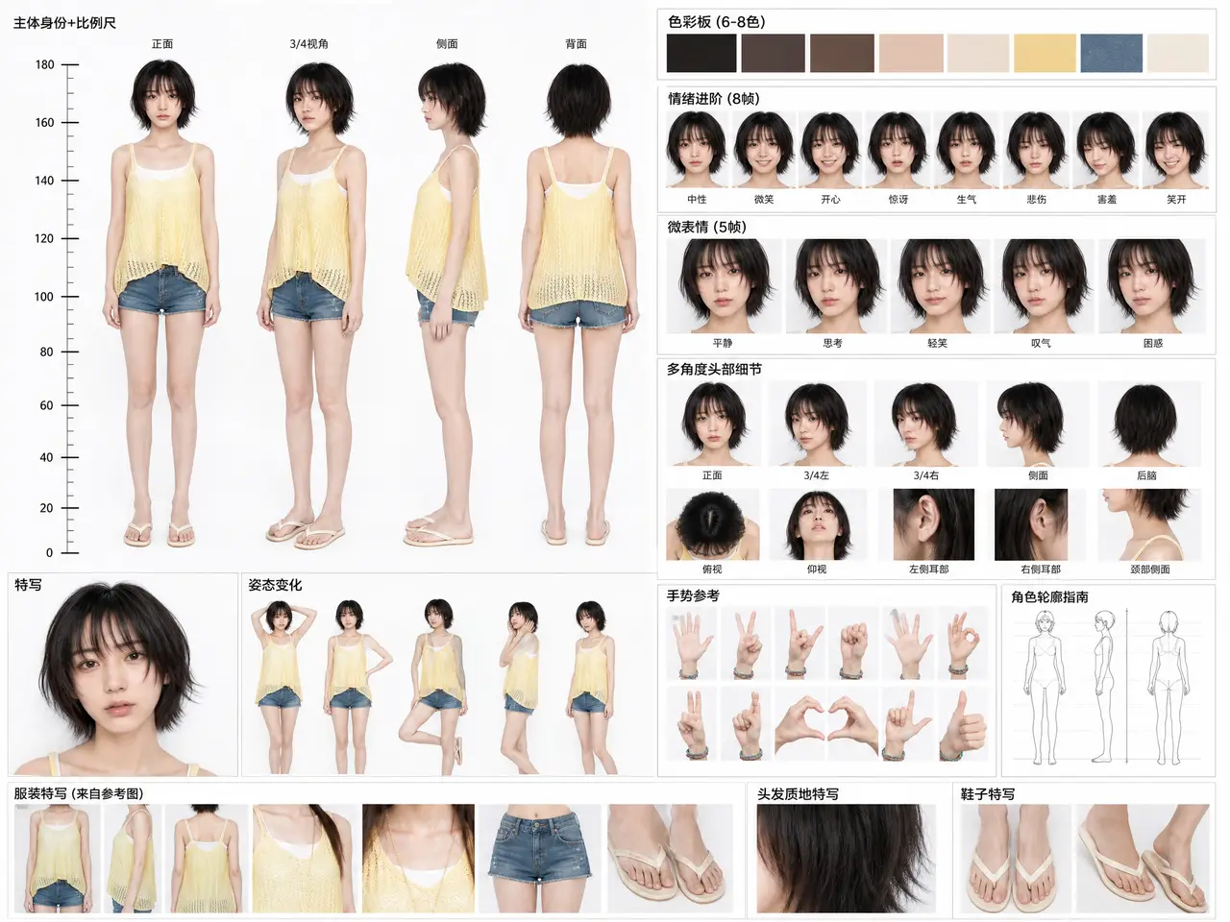Select the 生气 emotion face thumbnail

point(966,151)
